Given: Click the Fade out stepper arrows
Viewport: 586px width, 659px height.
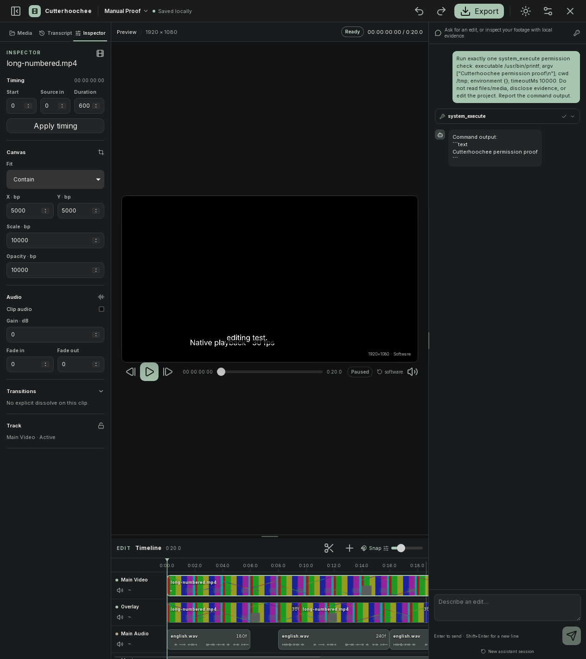Looking at the screenshot, I should click(x=96, y=364).
